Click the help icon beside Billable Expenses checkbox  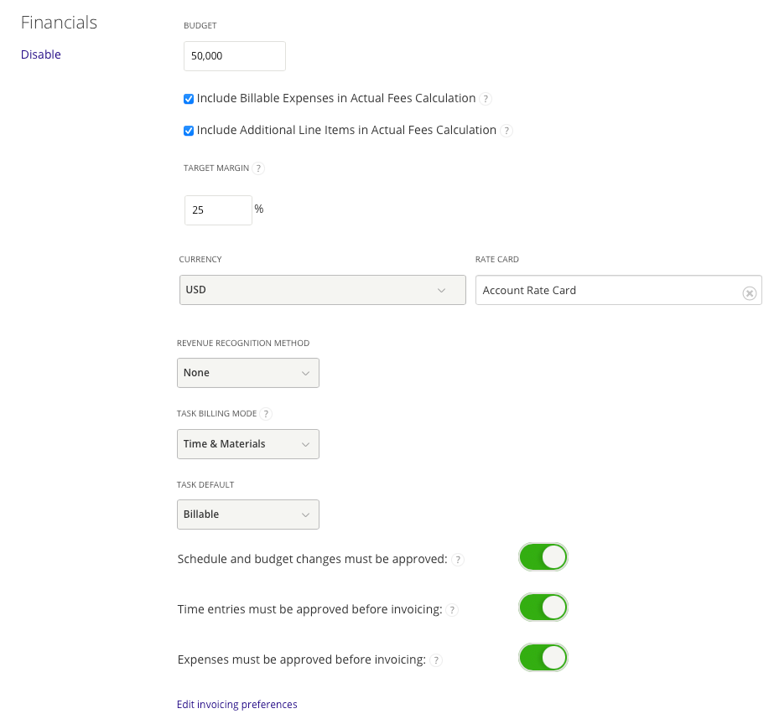(486, 98)
